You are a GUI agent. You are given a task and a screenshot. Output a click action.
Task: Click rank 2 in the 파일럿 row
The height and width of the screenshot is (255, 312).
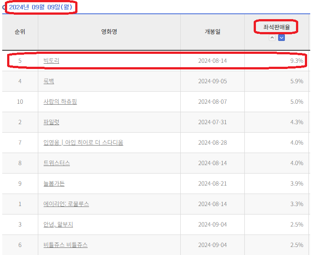(x=20, y=122)
